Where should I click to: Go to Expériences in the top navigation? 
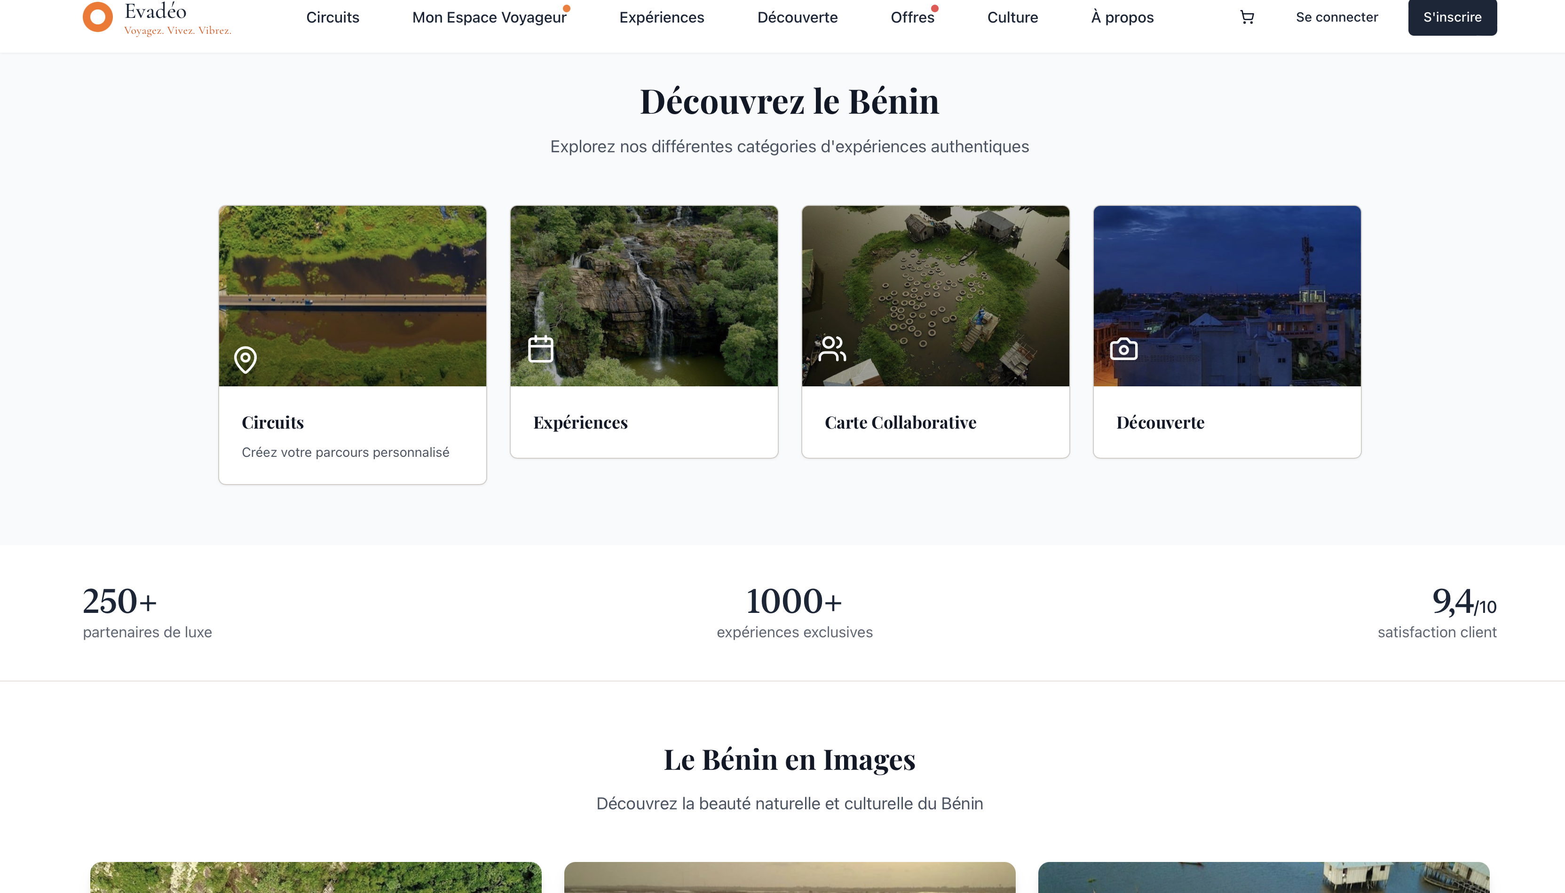[x=661, y=17]
